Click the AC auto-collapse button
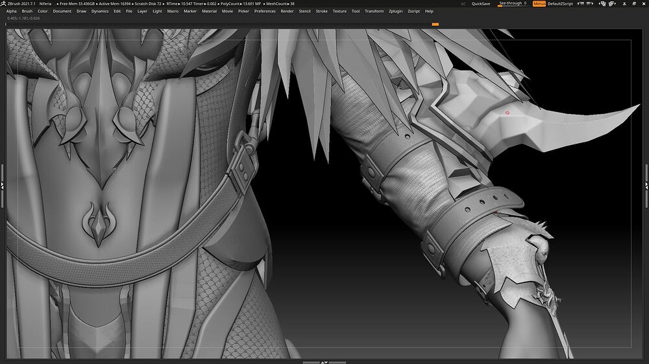 coord(463,4)
